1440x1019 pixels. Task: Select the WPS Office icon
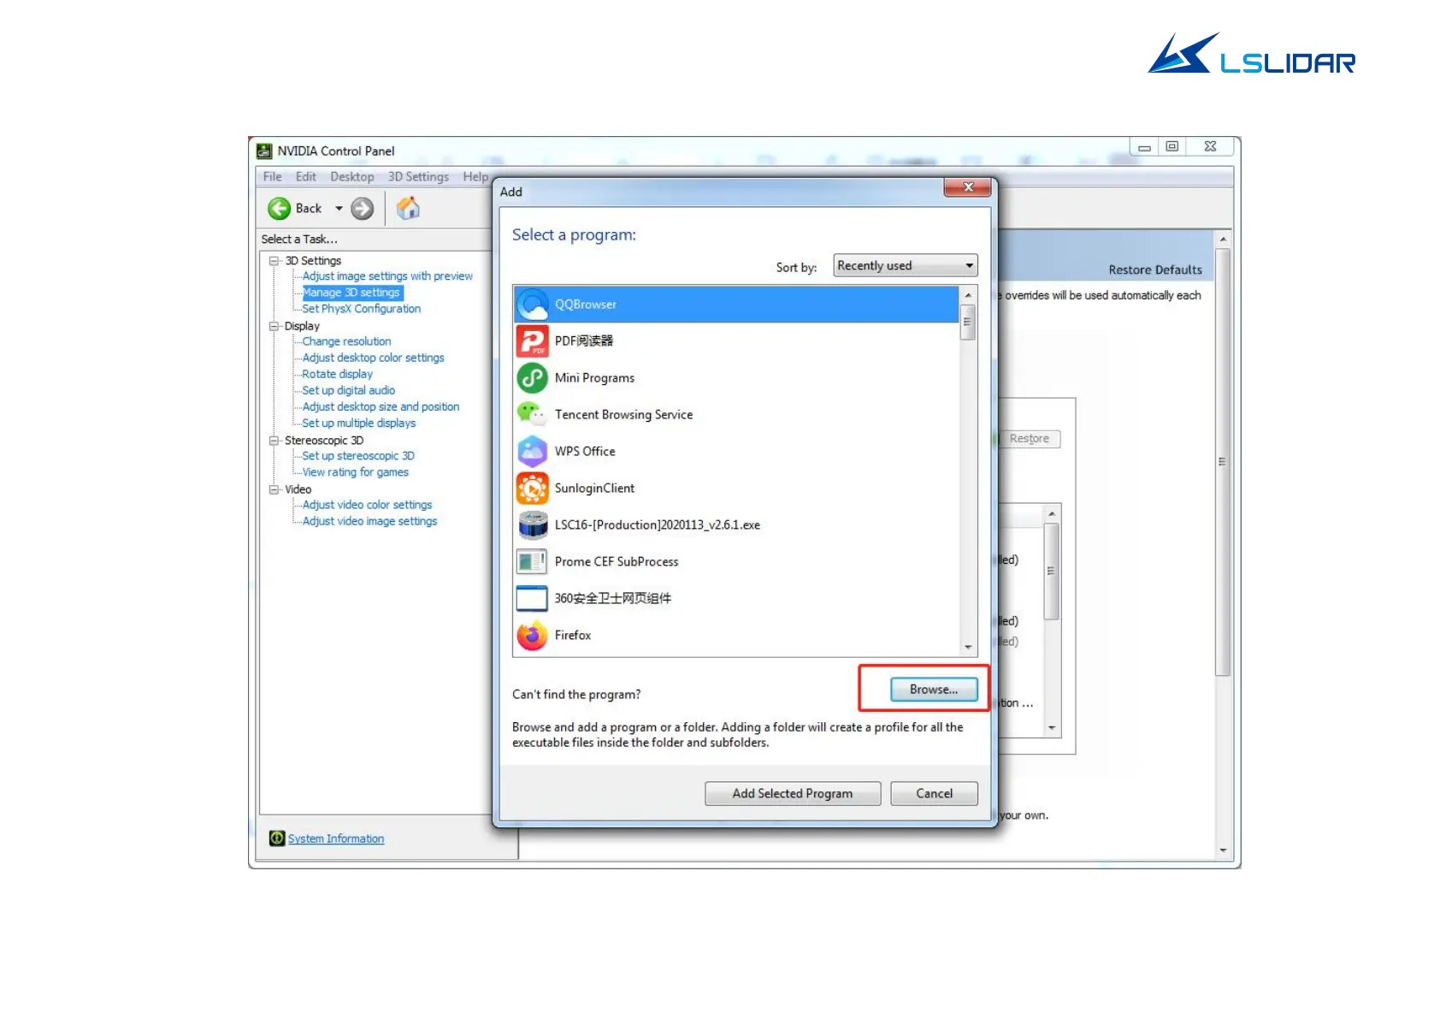532,452
